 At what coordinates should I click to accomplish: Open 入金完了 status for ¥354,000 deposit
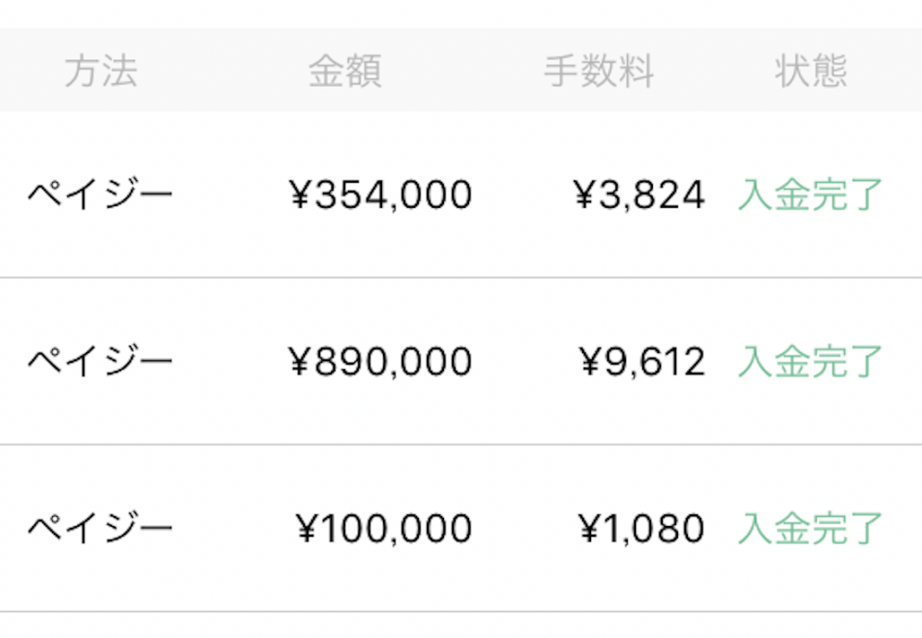(810, 194)
